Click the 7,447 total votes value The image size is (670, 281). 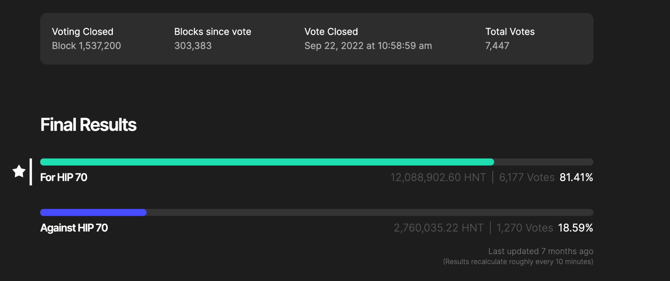[497, 46]
